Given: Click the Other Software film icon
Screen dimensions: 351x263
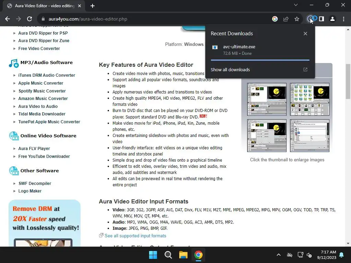Looking at the screenshot, I should (14, 171).
